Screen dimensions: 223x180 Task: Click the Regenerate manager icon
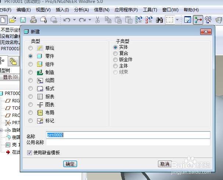tap(149, 20)
